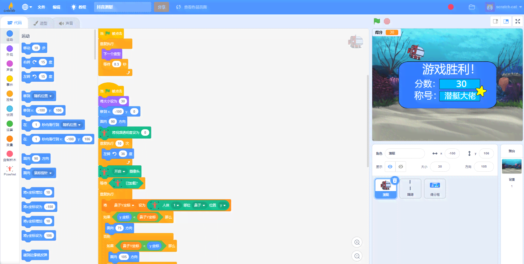Edit the sprite name field 潜艇
Image resolution: width=524 pixels, height=264 pixels.
point(405,153)
